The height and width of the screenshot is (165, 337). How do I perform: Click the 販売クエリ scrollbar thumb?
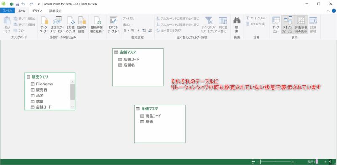pos(72,92)
